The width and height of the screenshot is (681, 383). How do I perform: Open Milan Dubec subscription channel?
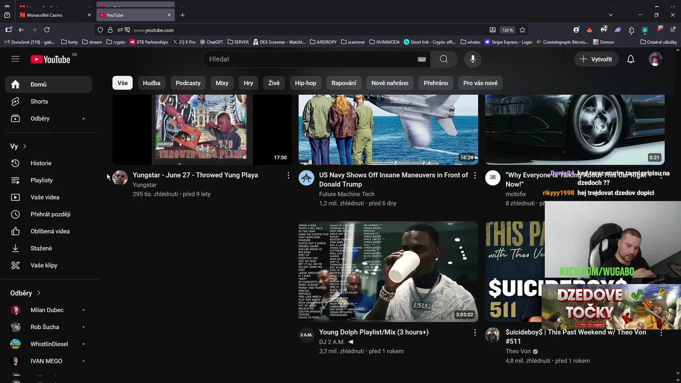[48, 310]
